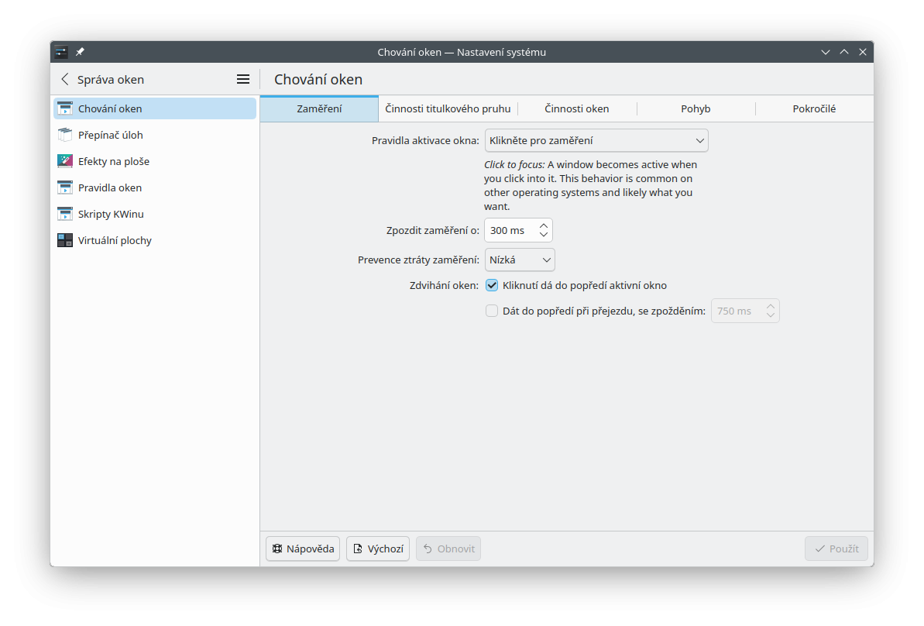Go back using the Správa oken arrow
The image size is (924, 626).
(x=65, y=79)
